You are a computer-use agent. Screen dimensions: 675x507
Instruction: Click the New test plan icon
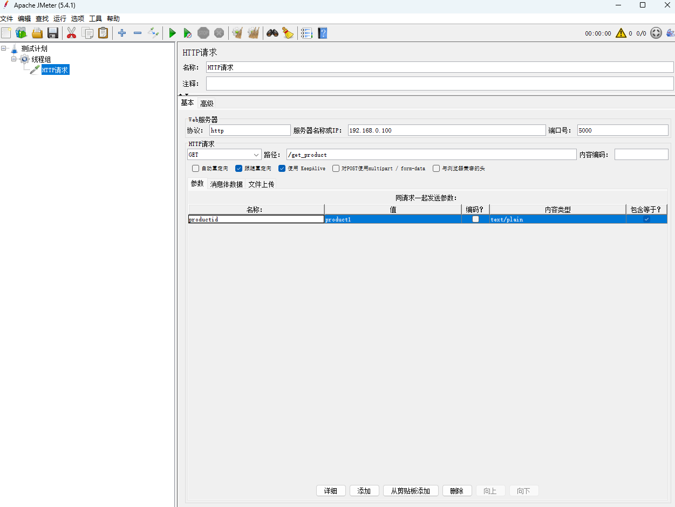coord(6,33)
